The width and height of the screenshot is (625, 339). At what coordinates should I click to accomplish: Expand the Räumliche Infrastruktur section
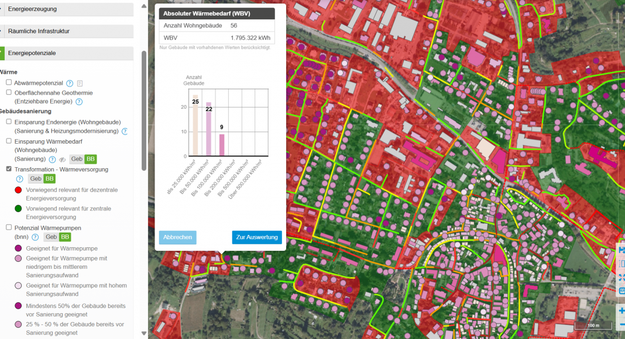pyautogui.click(x=67, y=31)
